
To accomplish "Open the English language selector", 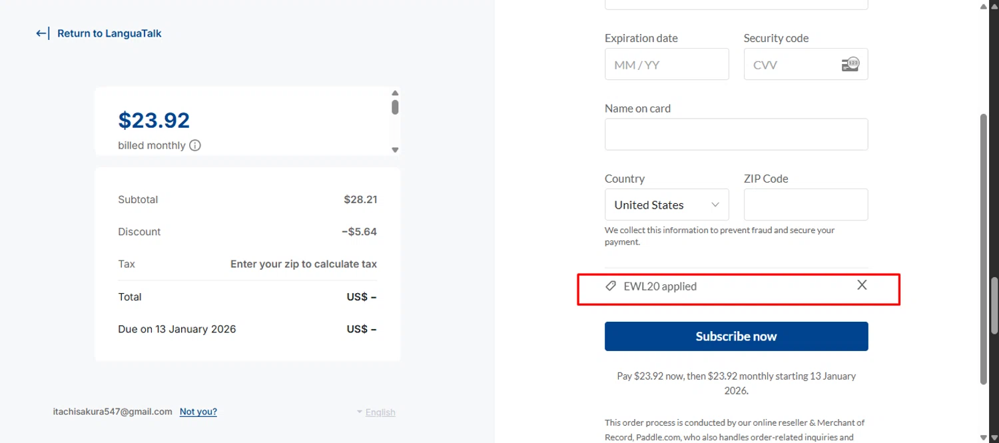I will 376,412.
